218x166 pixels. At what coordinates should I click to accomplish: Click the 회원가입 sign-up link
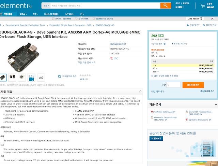[x=186, y=3]
